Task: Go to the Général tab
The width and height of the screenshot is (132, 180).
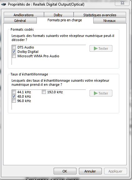Action: [x=20, y=21]
